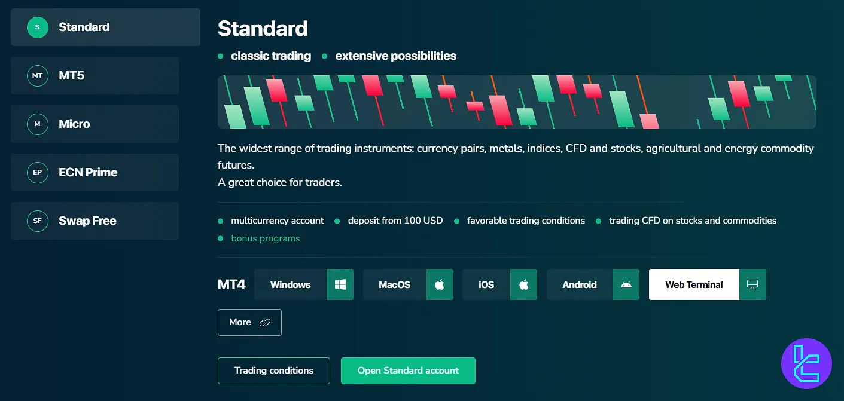The height and width of the screenshot is (401, 844).
Task: Click the monitor icon beside Web Terminal
Action: (752, 284)
